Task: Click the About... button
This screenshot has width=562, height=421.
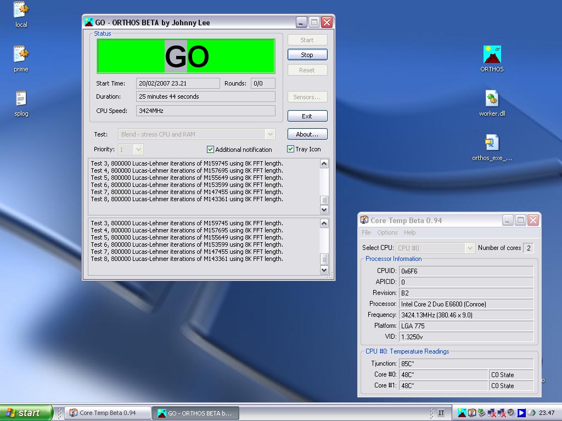Action: [307, 134]
